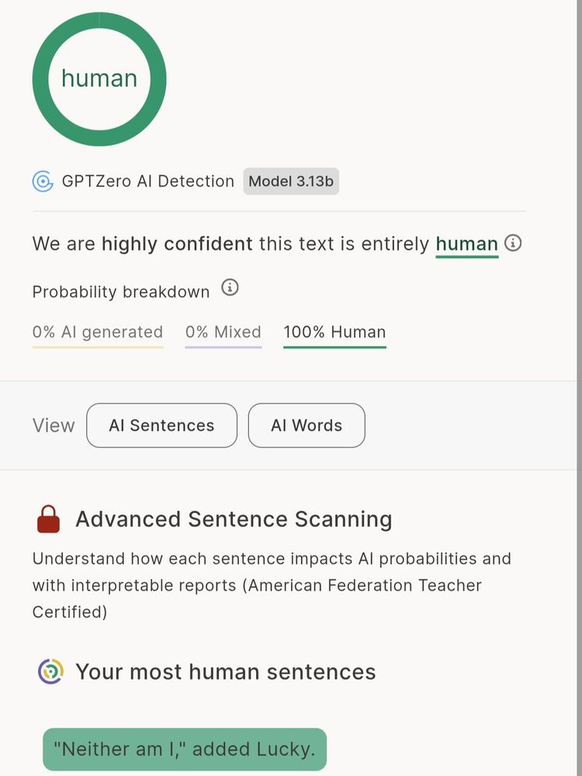
Task: Click the red lock icon
Action: (x=48, y=519)
